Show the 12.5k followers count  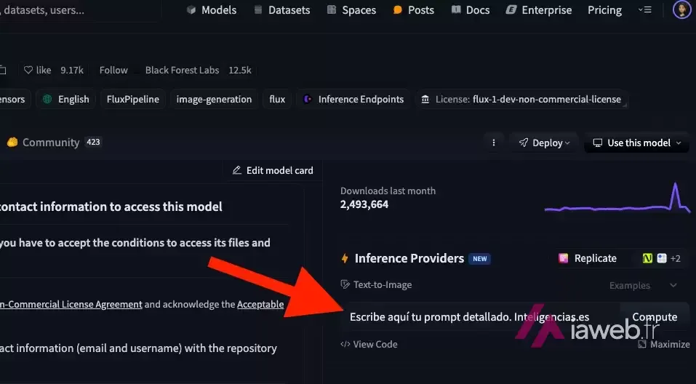point(240,70)
